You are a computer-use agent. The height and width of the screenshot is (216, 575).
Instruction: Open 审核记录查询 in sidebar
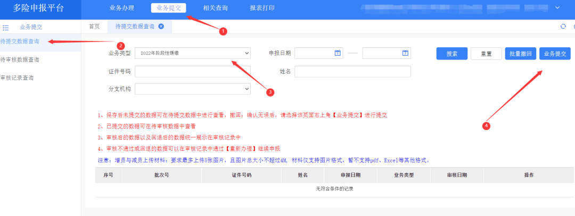click(18, 77)
